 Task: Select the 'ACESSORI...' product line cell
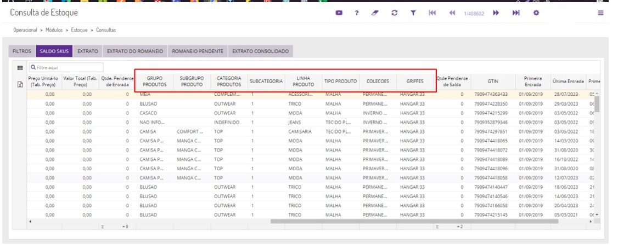(303, 94)
